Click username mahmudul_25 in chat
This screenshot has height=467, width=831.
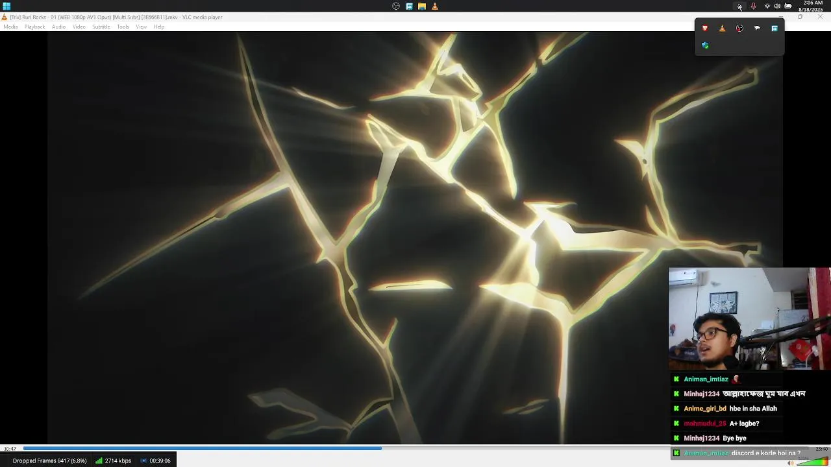(705, 424)
